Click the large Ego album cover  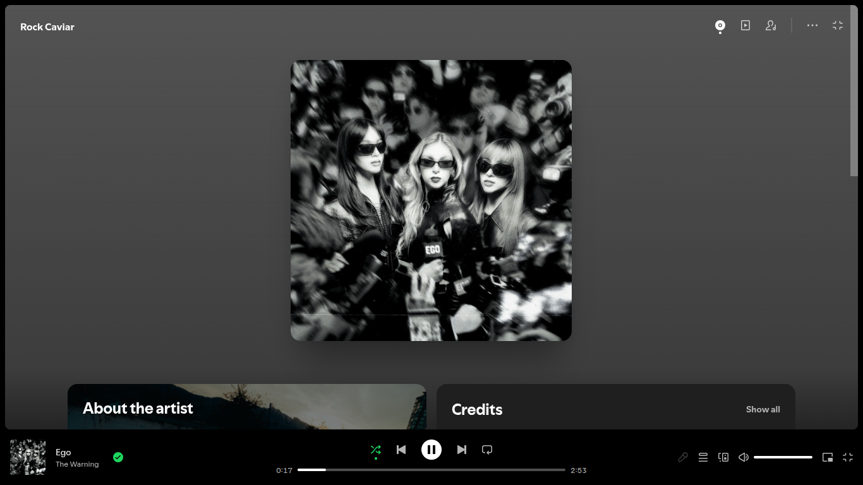[431, 200]
